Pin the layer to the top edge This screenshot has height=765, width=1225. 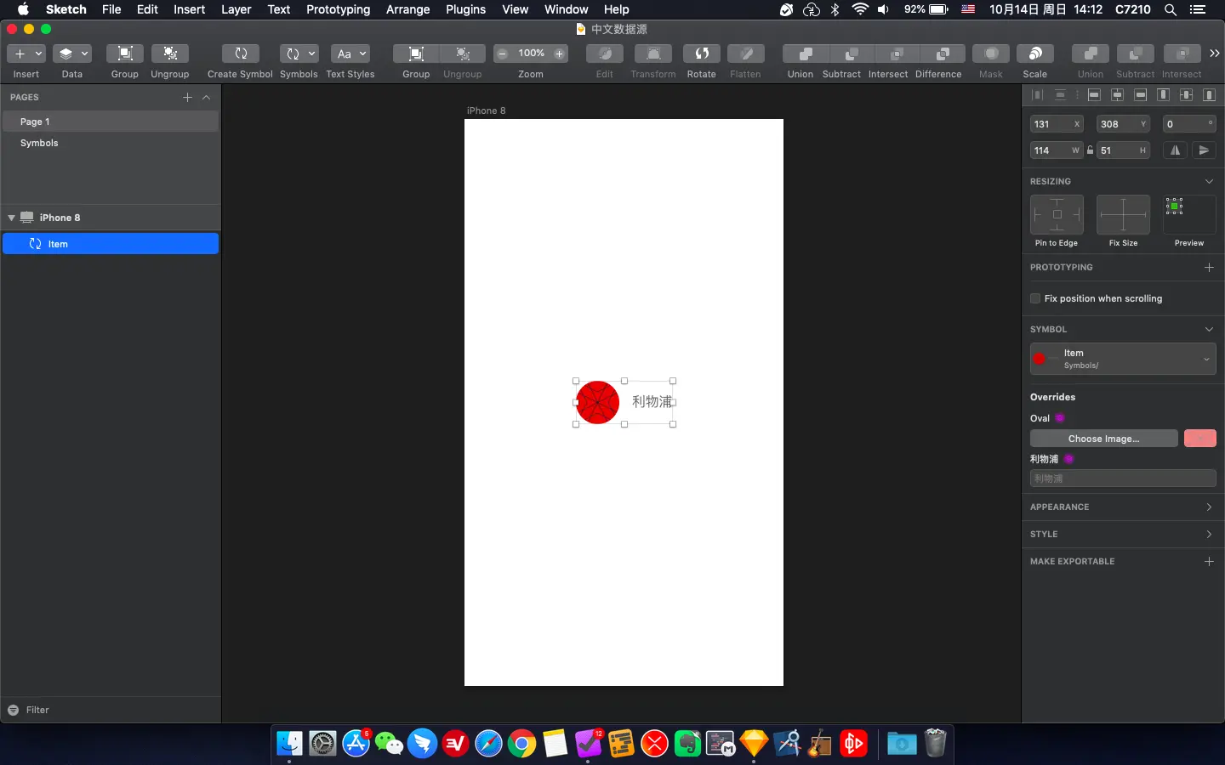[x=1057, y=201]
